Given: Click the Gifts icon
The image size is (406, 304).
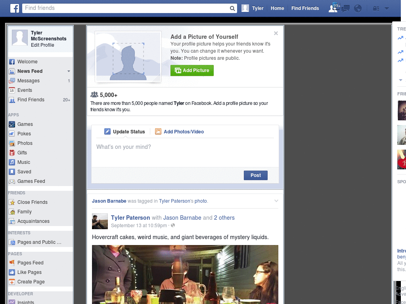Looking at the screenshot, I should coord(12,153).
